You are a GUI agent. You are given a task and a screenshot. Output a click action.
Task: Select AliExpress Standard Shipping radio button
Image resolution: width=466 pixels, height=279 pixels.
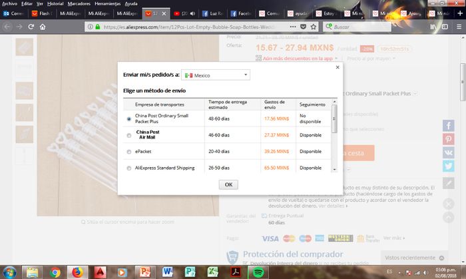(x=128, y=168)
